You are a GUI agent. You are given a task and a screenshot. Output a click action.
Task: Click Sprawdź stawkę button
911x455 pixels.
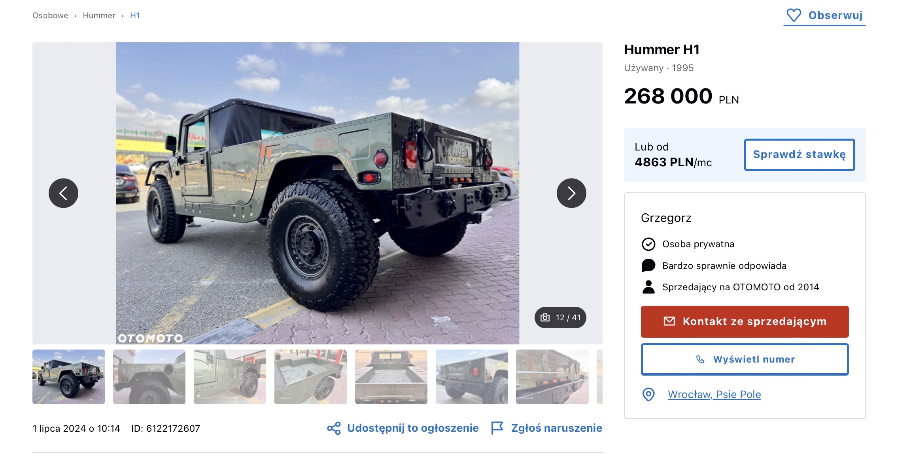(x=799, y=155)
